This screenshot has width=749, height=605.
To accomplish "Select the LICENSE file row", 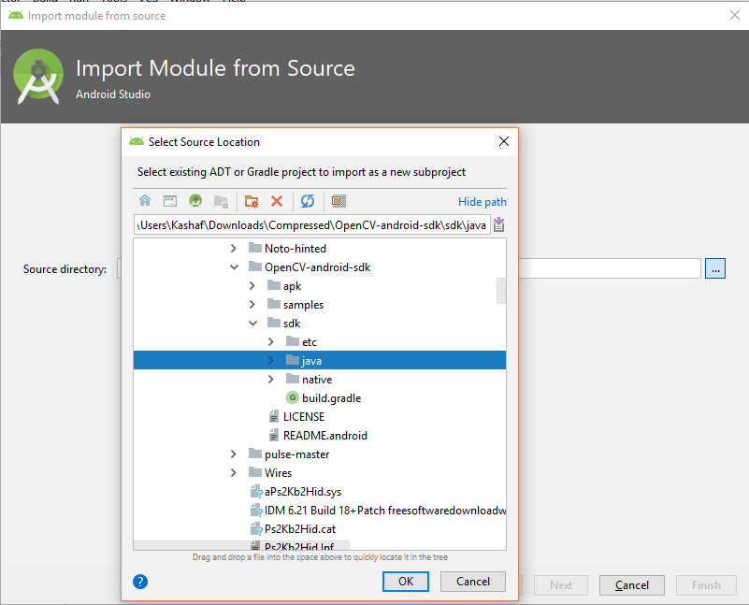I will coord(320,416).
